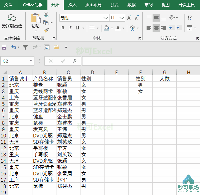Click the Cut scissors icon
The image size is (200, 195).
click(46, 15)
